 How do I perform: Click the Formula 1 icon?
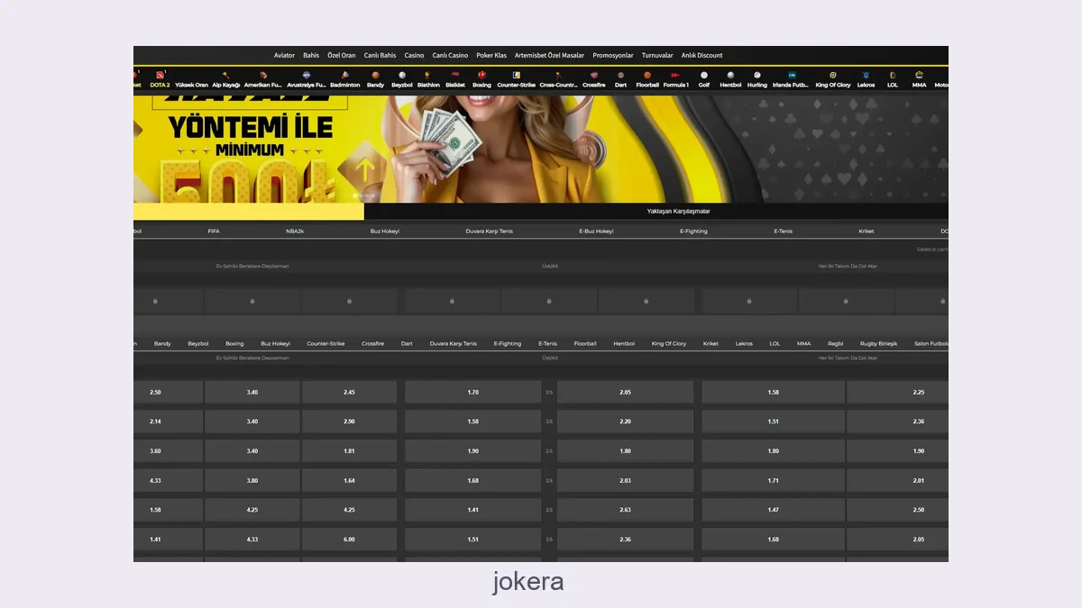tap(675, 76)
